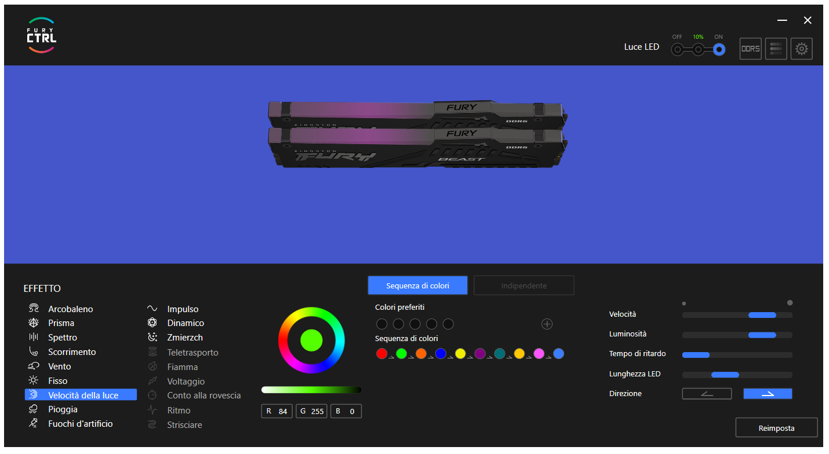This screenshot has width=829, height=454.
Task: Click the Prisma effect icon
Action: (34, 323)
